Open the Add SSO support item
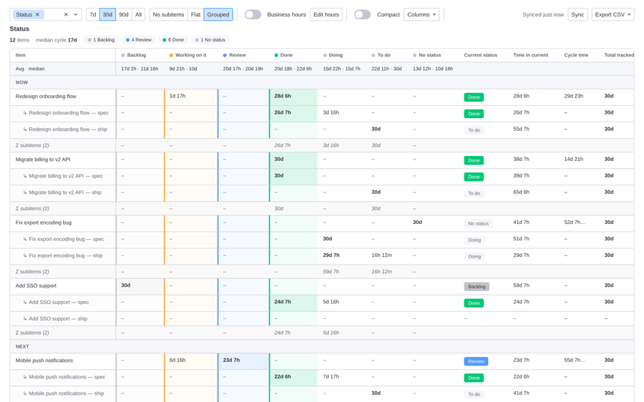644x402 pixels. (36, 286)
